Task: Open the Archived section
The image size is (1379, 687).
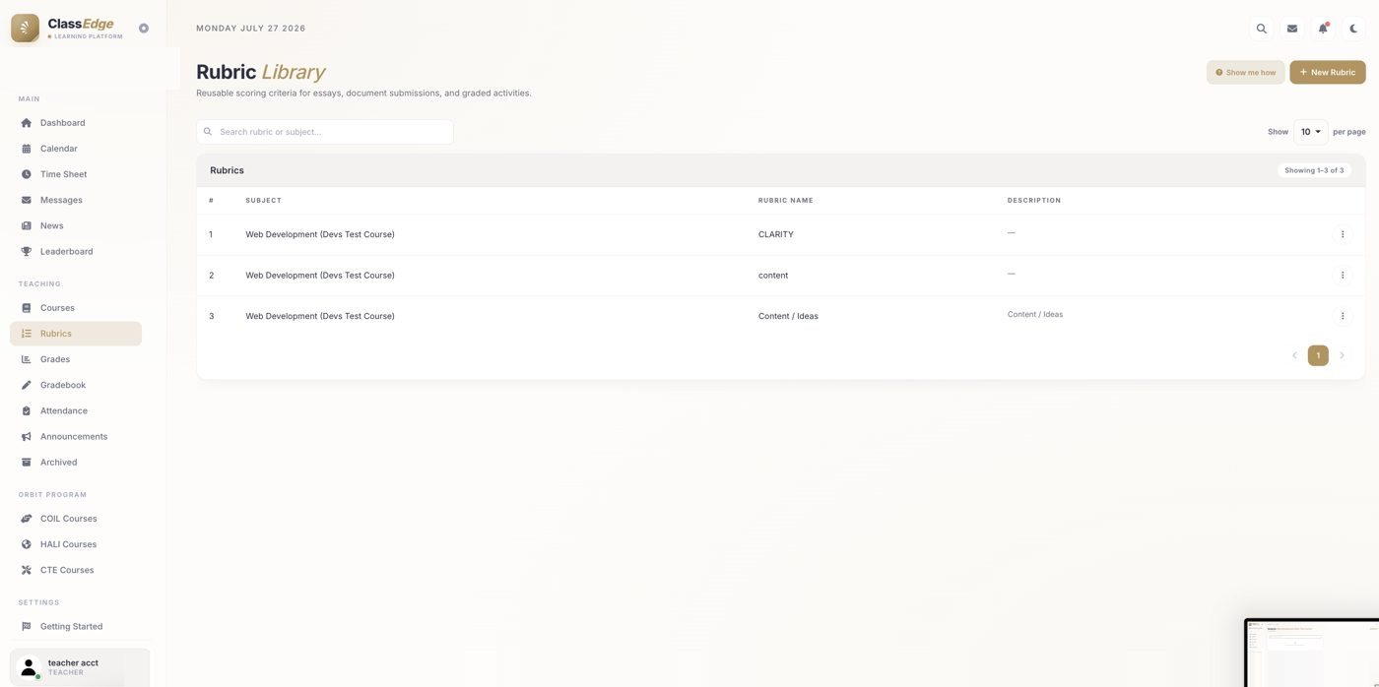Action: pyautogui.click(x=76, y=462)
